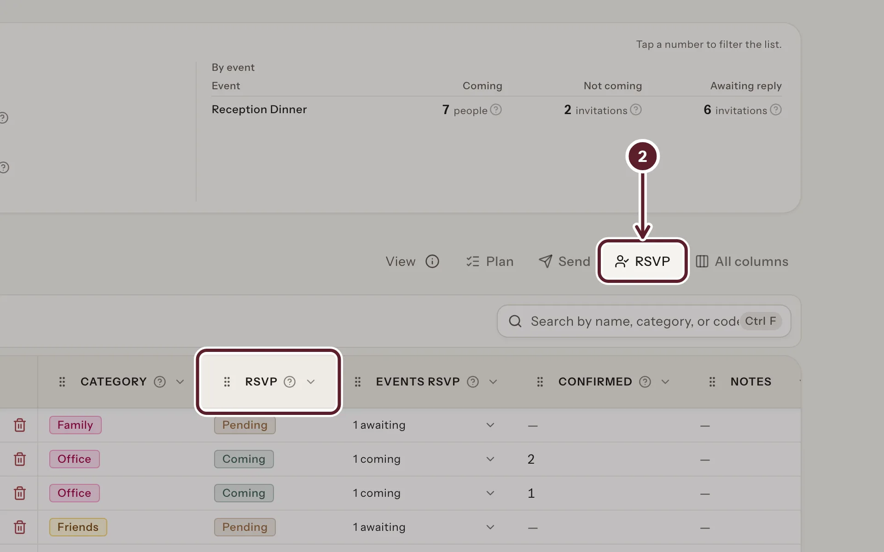Click help icon in EVENTS RSVP header
This screenshot has height=552, width=884.
[473, 382]
